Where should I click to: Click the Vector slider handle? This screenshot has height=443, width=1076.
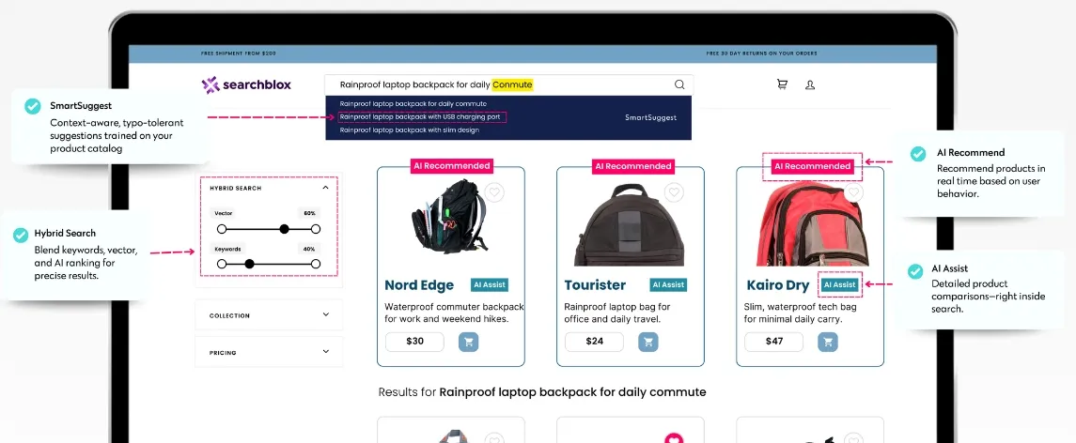tap(284, 229)
